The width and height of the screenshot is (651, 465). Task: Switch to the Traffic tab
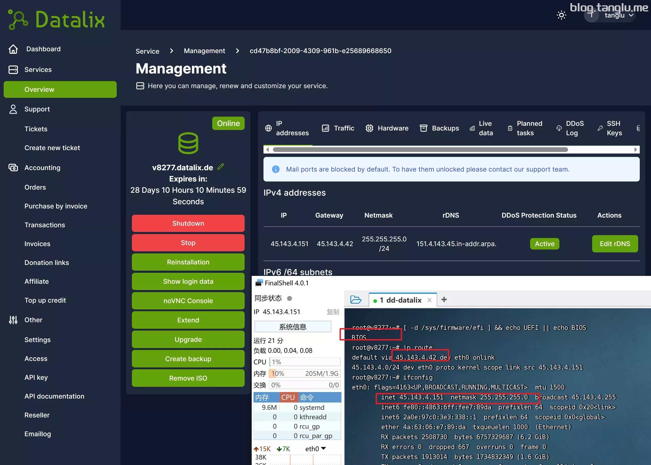338,128
